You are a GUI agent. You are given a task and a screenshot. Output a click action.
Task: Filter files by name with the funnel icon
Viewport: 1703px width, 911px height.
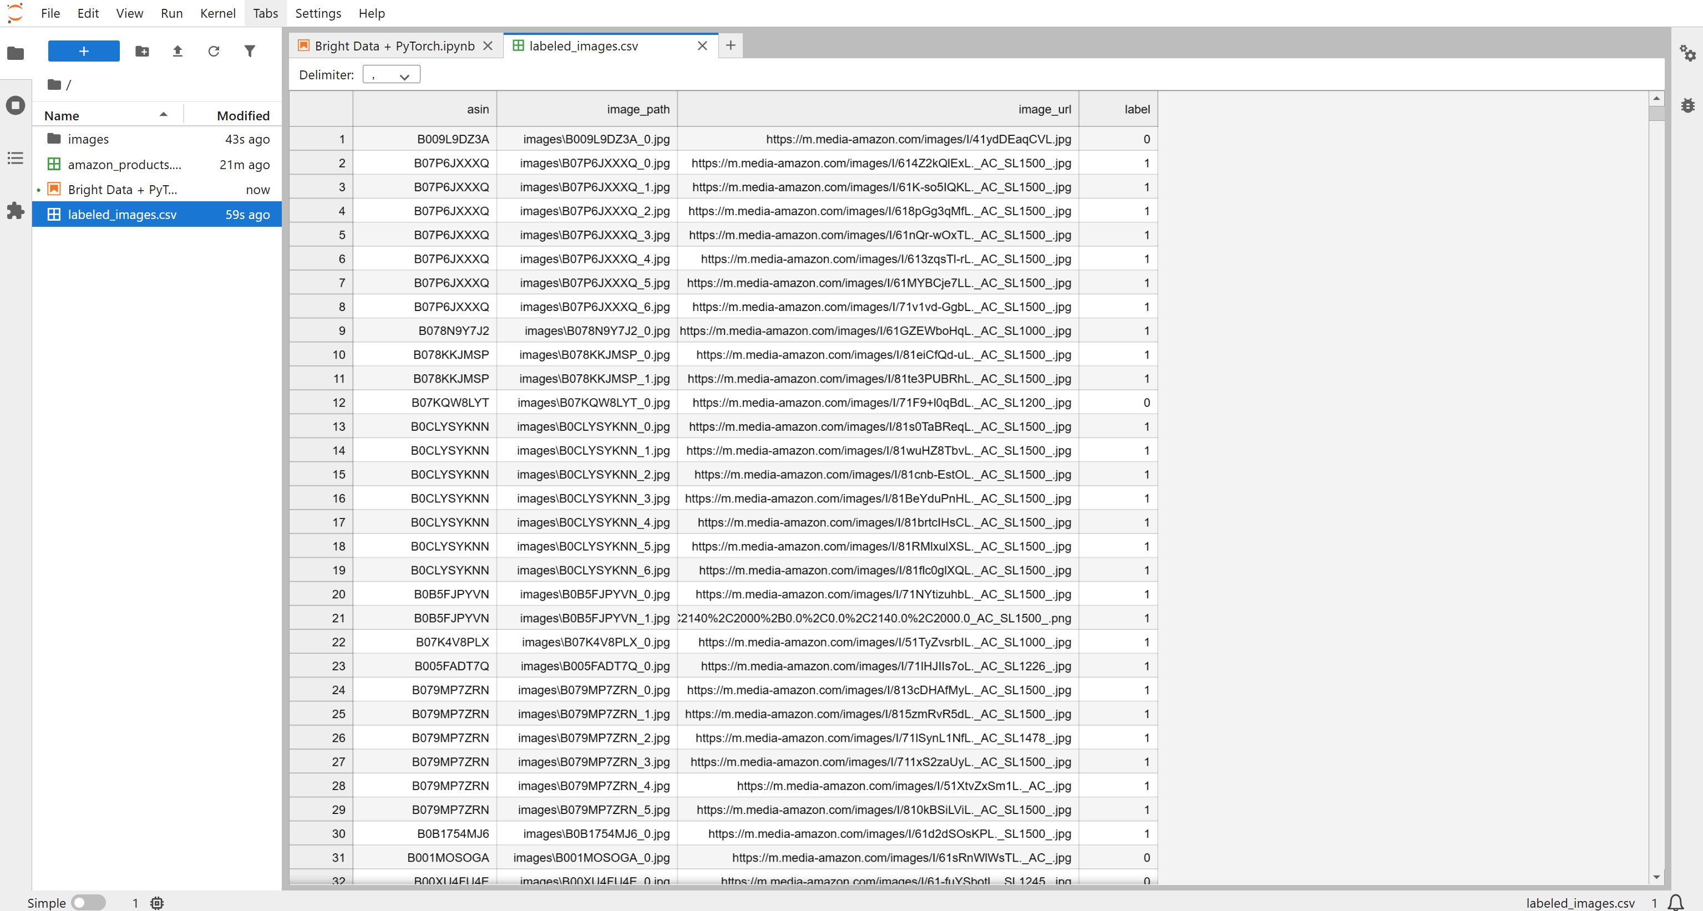click(249, 51)
